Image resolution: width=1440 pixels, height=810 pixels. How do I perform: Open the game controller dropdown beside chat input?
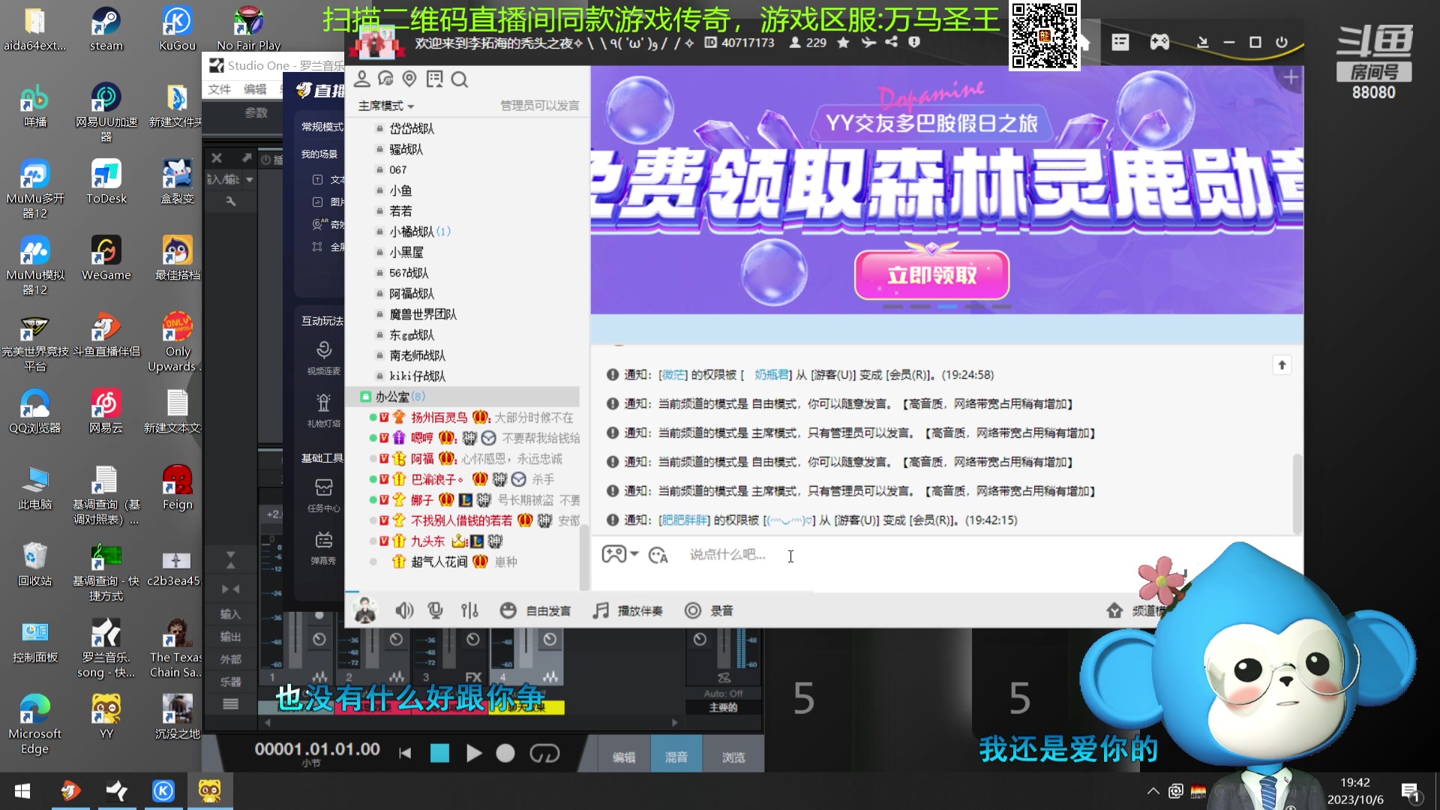coord(621,553)
